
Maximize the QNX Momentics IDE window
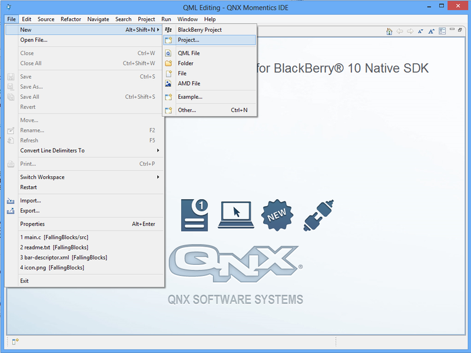(x=441, y=6)
